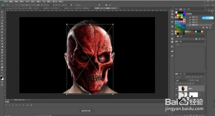Pick the cyan swatch in the bottom row
Viewport: 215px width, 116px height.
(x=196, y=32)
